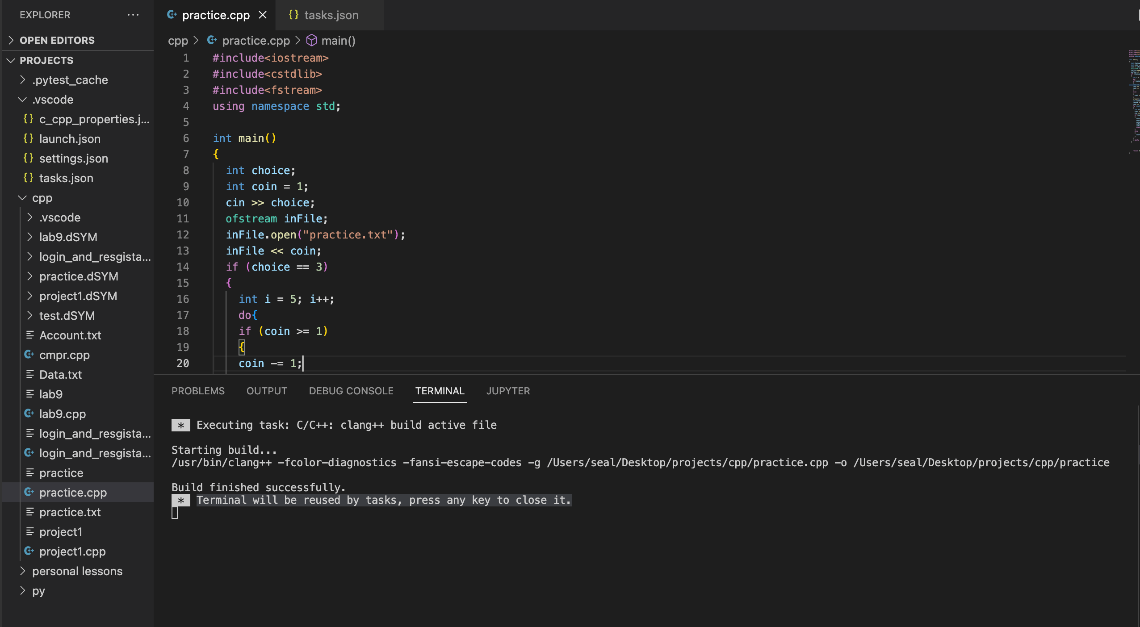
Task: Switch to the DEBUG CONSOLE tab
Action: [351, 391]
